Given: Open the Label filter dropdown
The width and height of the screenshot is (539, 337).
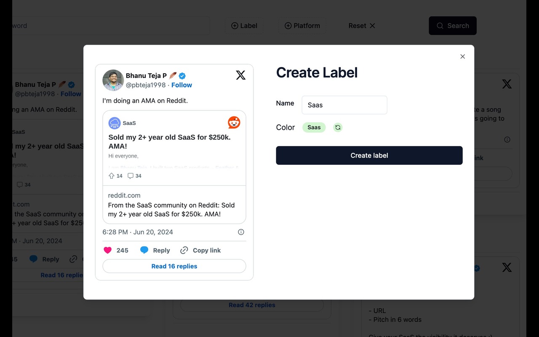Looking at the screenshot, I should pos(244,26).
